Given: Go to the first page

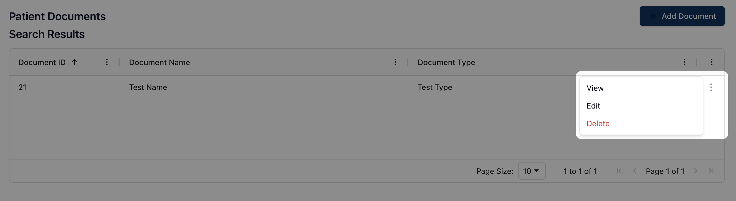Looking at the screenshot, I should [x=619, y=171].
